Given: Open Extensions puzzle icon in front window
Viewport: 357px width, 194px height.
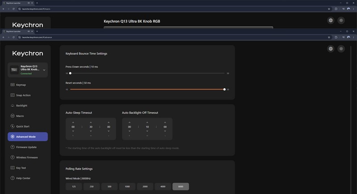Looking at the screenshot, I should coord(336,37).
